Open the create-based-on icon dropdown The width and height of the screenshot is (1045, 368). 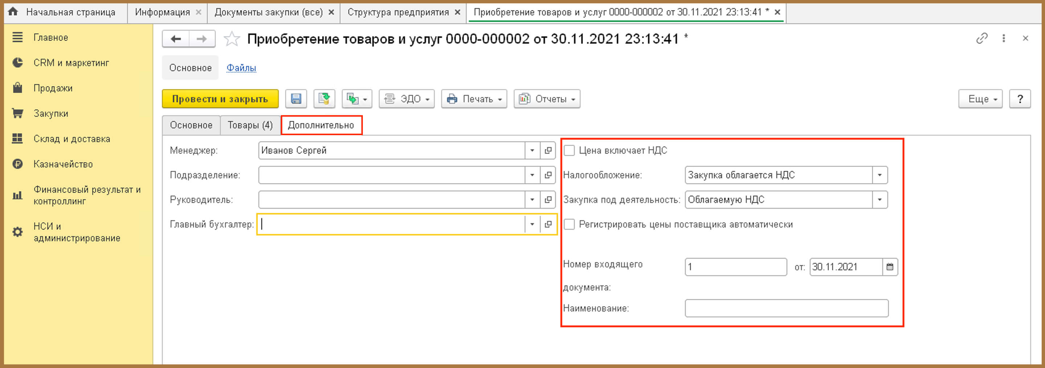pos(357,99)
